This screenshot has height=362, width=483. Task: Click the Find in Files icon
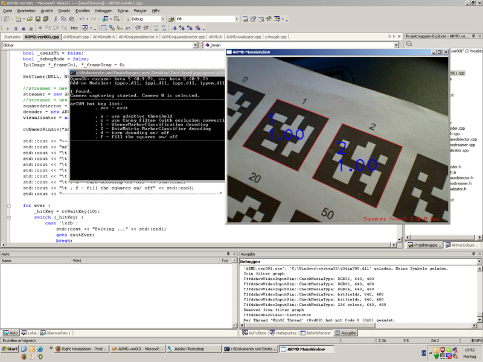pyautogui.click(x=171, y=19)
